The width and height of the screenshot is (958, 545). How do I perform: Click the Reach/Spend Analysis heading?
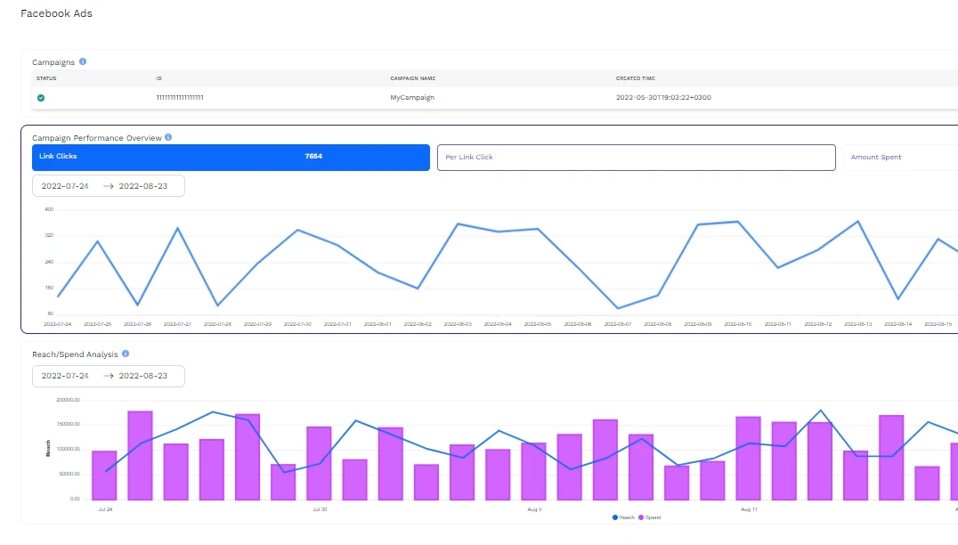click(75, 354)
